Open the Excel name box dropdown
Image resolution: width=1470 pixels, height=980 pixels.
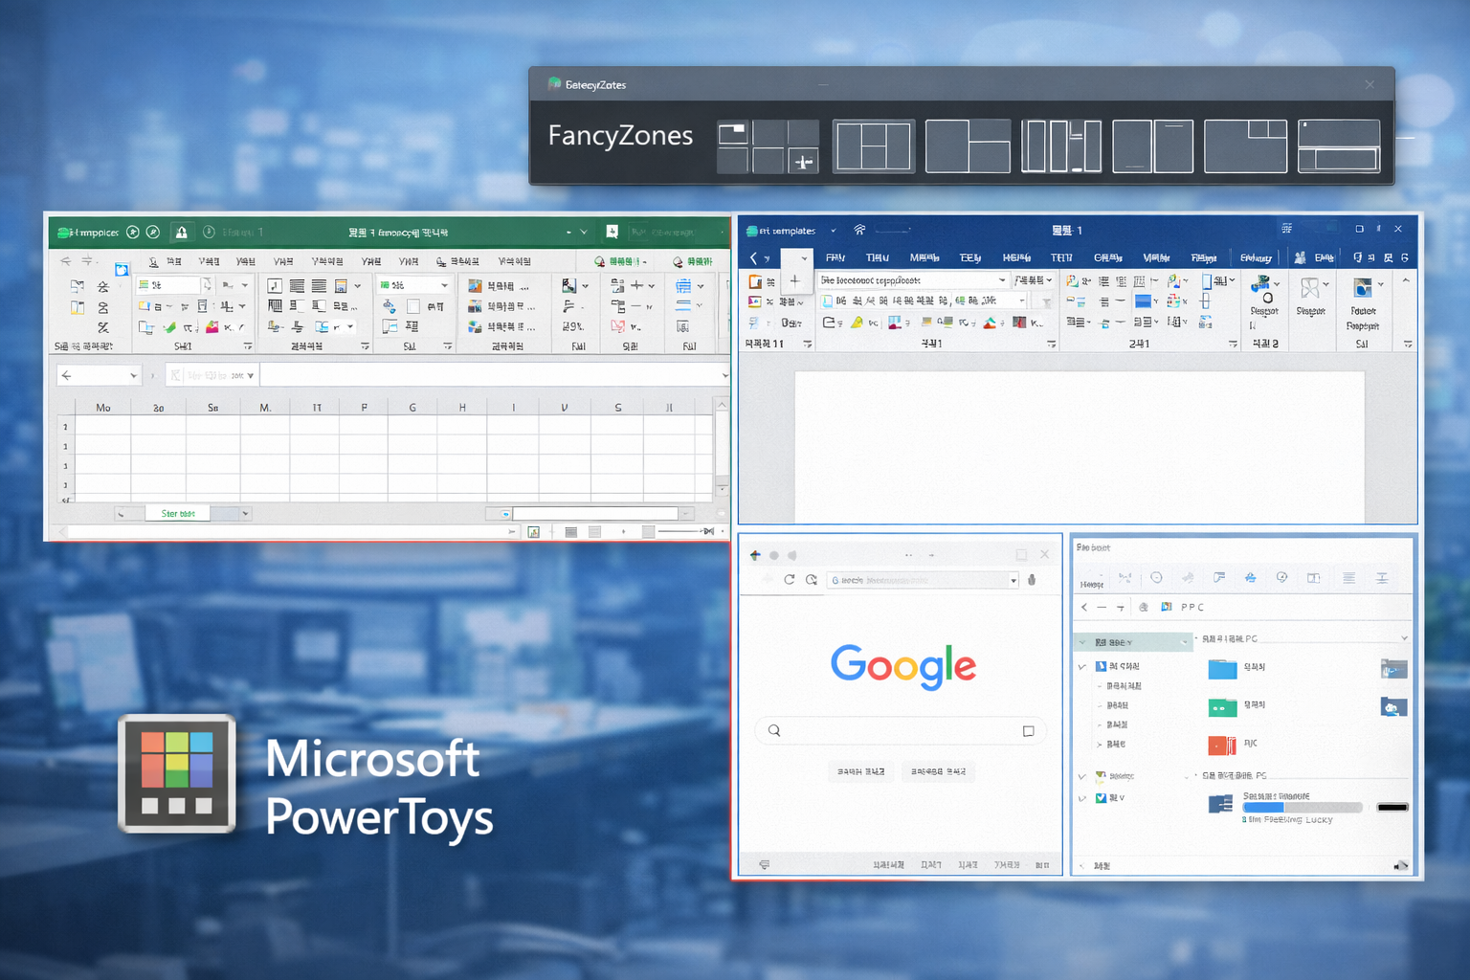(134, 375)
